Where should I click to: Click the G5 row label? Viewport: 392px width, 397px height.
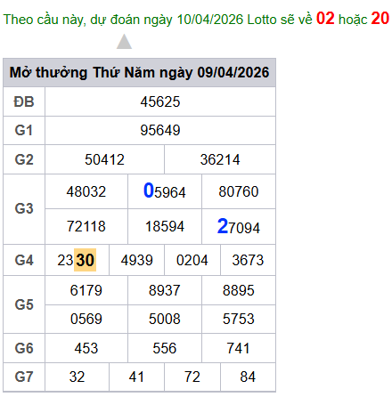click(x=24, y=304)
